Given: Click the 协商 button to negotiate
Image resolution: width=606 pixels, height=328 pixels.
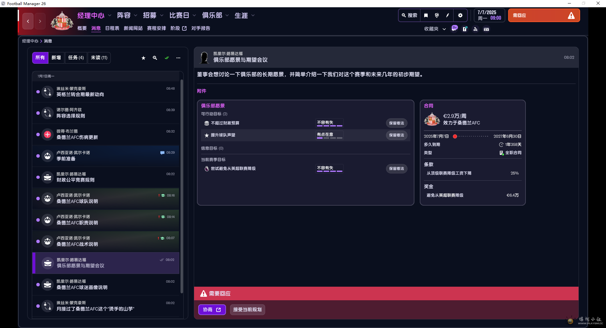Looking at the screenshot, I should click(212, 310).
